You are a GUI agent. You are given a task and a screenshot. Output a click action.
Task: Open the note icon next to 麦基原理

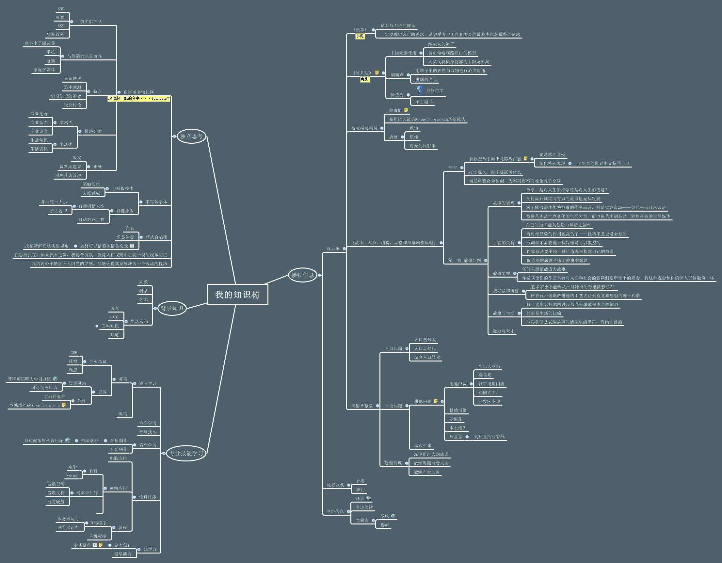[x=101, y=545]
